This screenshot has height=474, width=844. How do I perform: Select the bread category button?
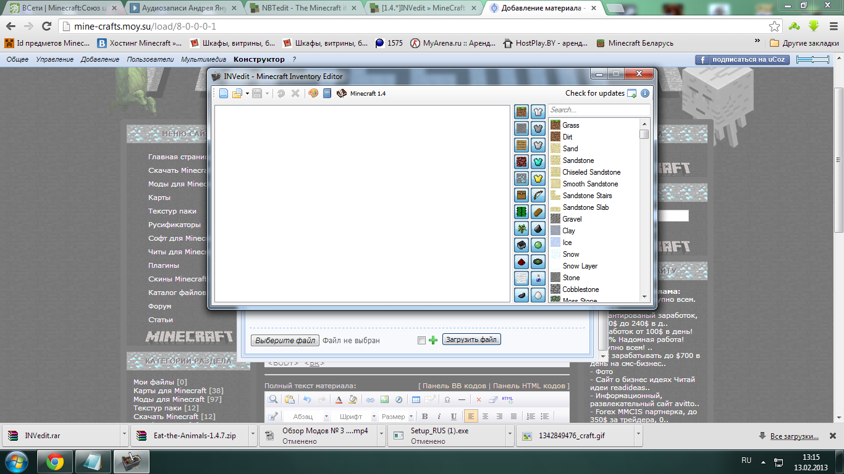click(x=538, y=212)
